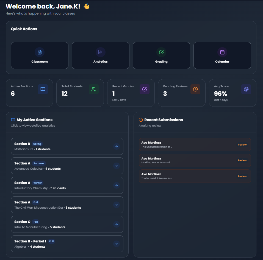This screenshot has height=260, width=263.
Task: Click the clock icon on Pending Reviews card
Action: click(195, 89)
